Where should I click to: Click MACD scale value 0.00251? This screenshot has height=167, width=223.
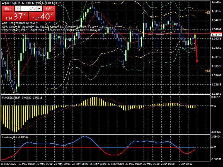coord(216,97)
